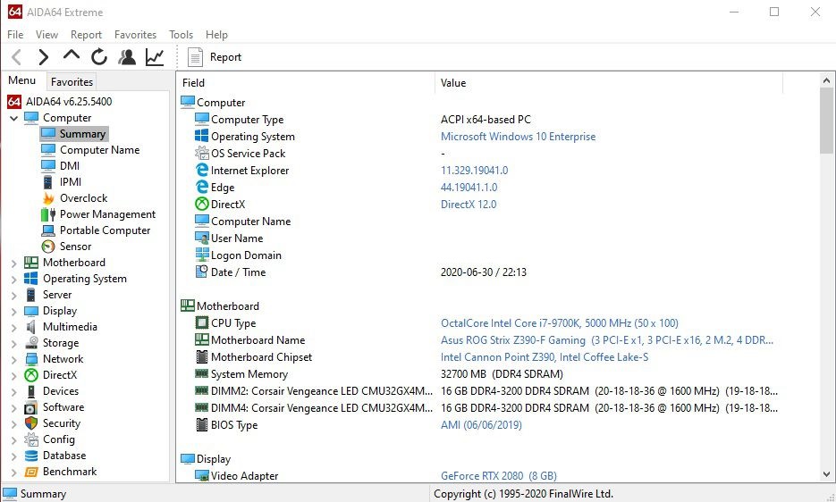Open the DirectX 12.0 link
Viewport: 836px width, 502px height.
pyautogui.click(x=469, y=204)
